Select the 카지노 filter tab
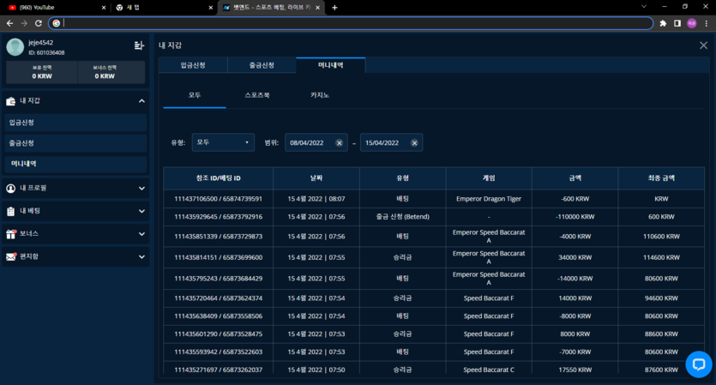The height and width of the screenshot is (385, 716). 320,95
